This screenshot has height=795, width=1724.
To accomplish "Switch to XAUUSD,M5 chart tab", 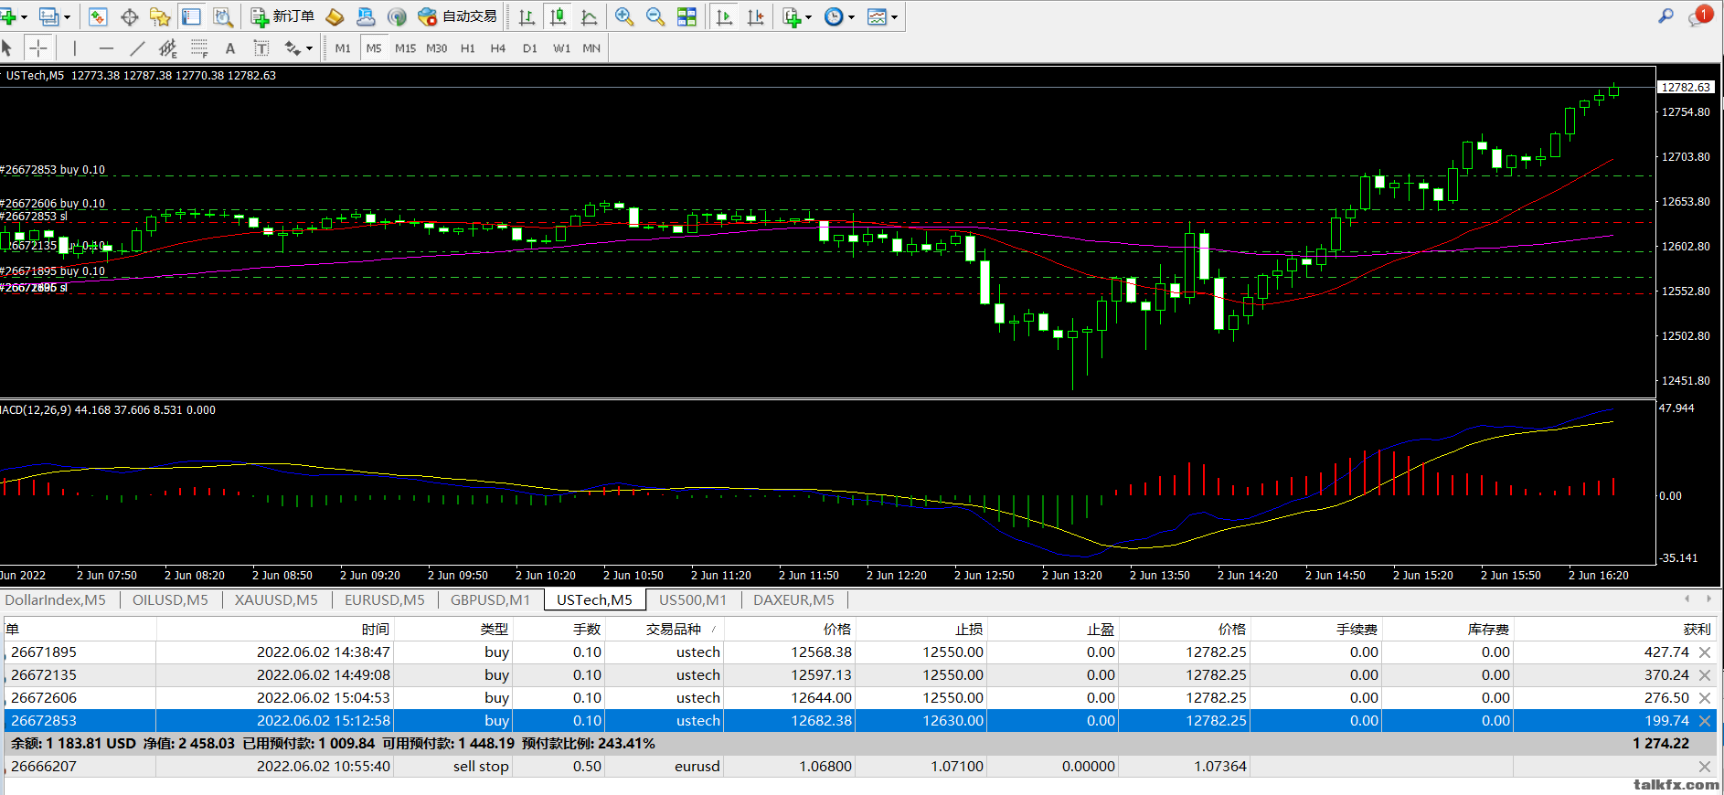I will 276,599.
